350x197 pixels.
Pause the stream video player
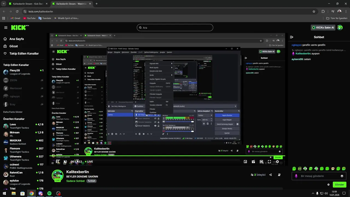57,162
